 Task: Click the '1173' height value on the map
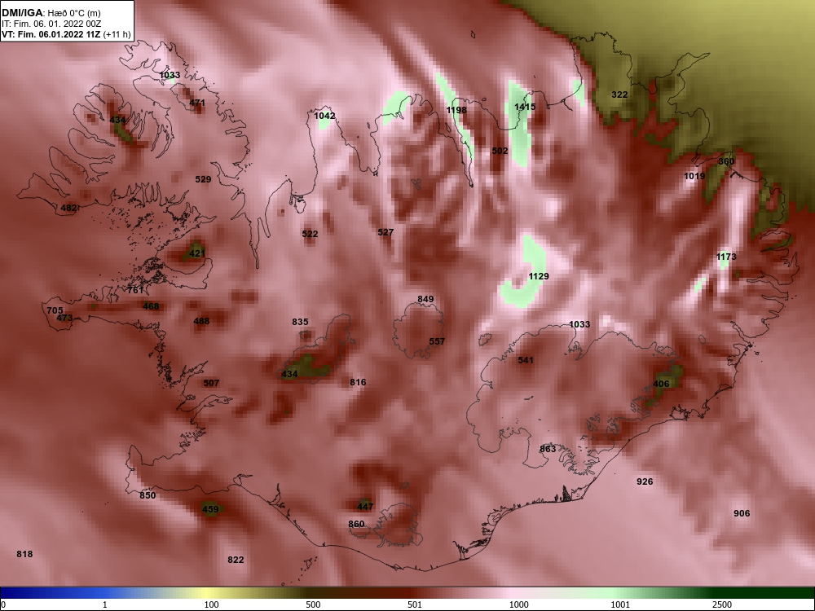pos(726,257)
